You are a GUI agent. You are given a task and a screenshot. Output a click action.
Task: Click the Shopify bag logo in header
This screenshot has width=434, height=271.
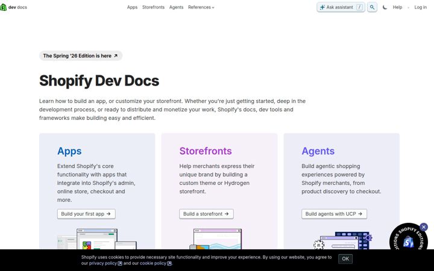coord(3,7)
